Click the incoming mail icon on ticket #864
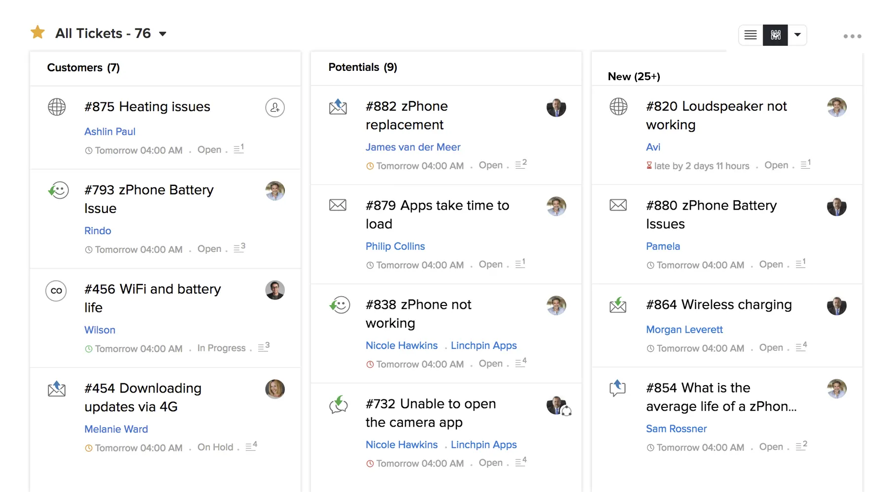 coord(618,305)
